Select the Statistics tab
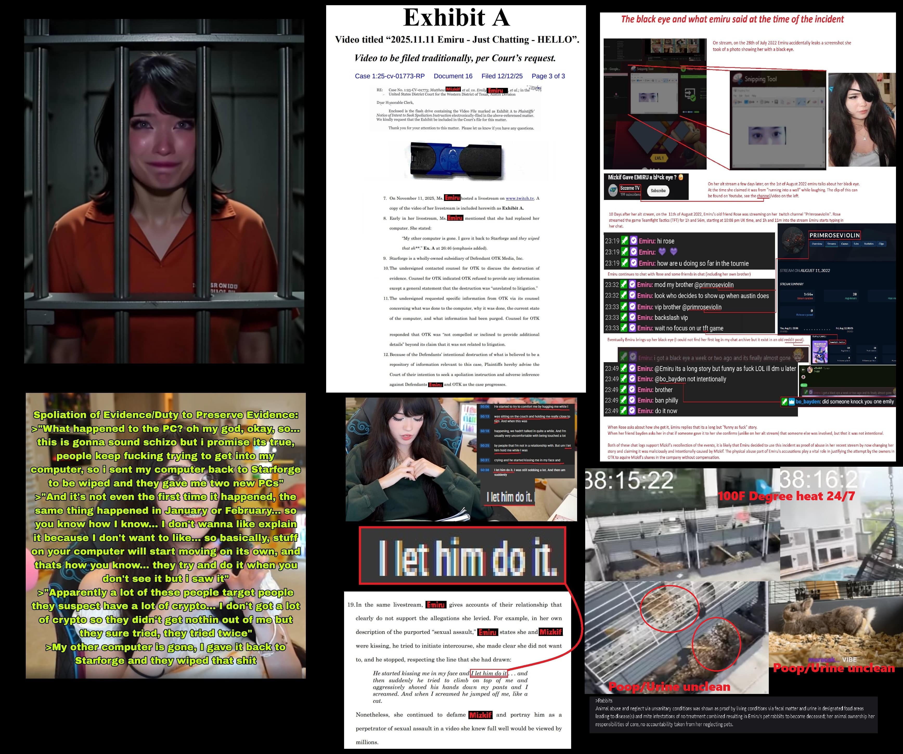This screenshot has height=754, width=903. click(x=869, y=244)
